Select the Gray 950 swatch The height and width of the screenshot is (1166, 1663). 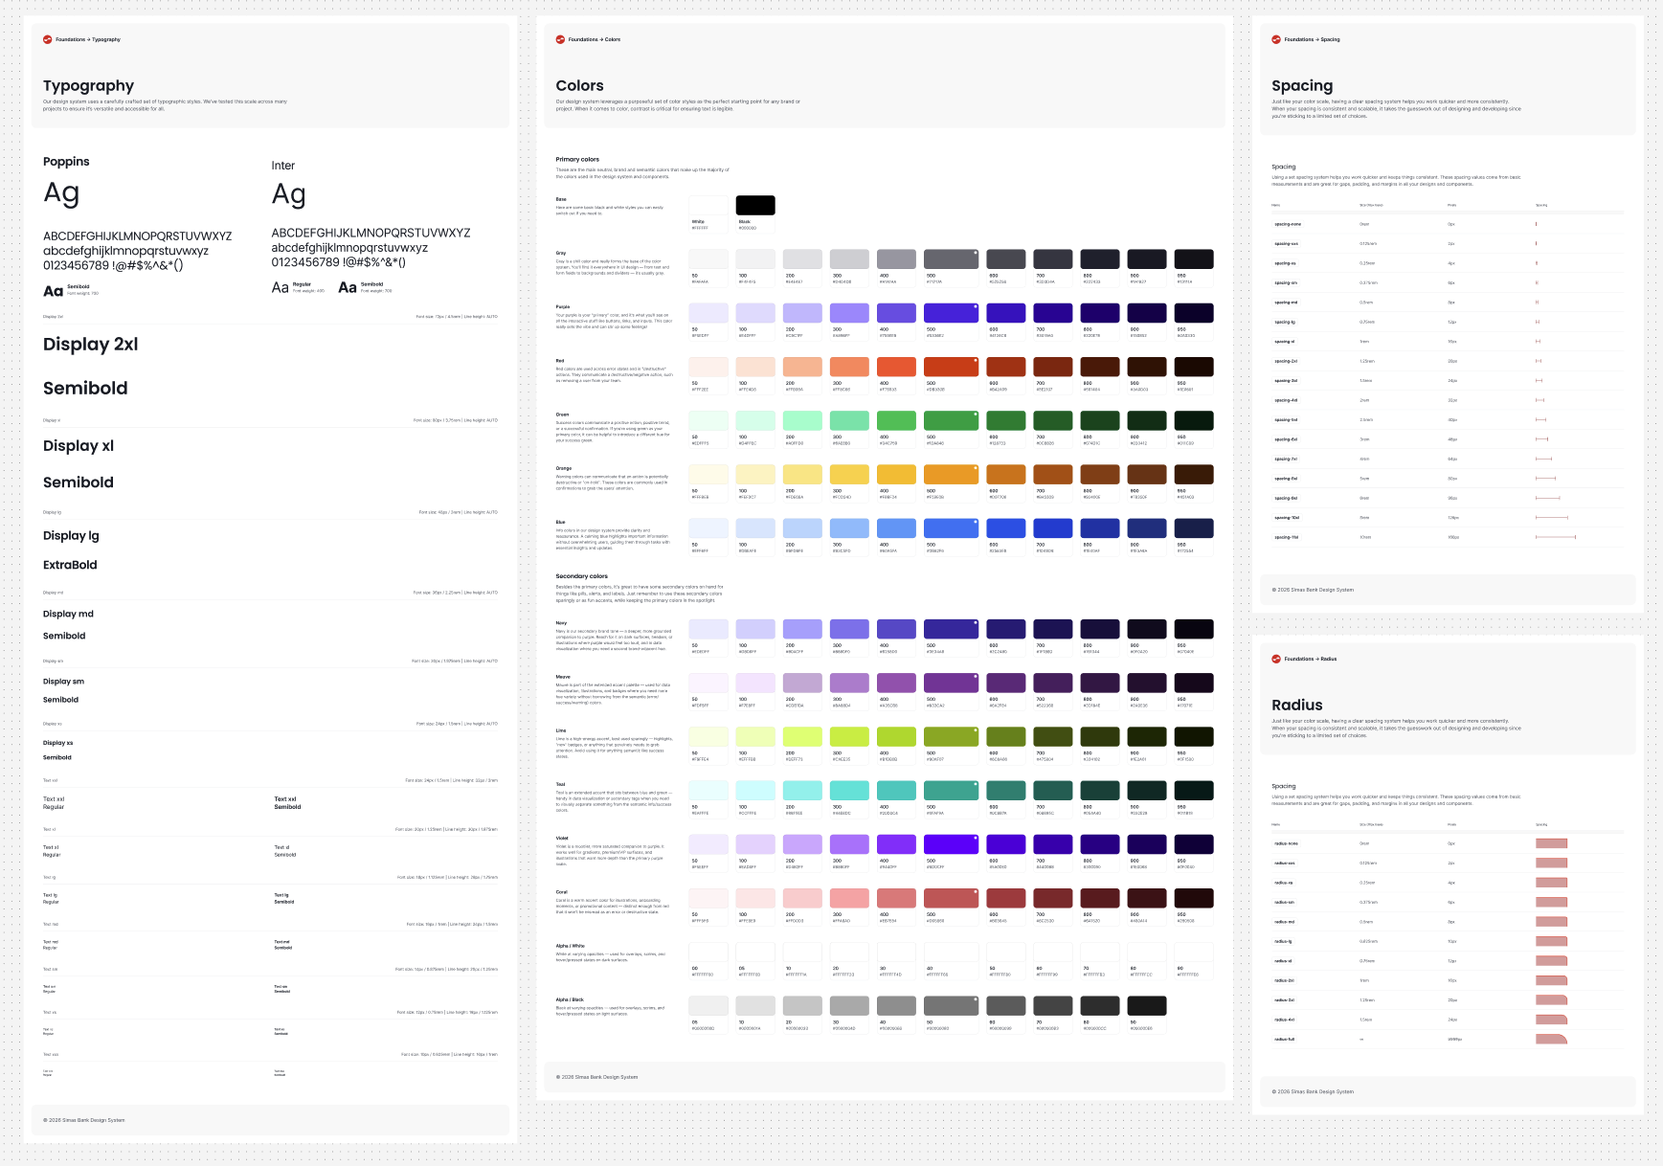(x=1195, y=258)
